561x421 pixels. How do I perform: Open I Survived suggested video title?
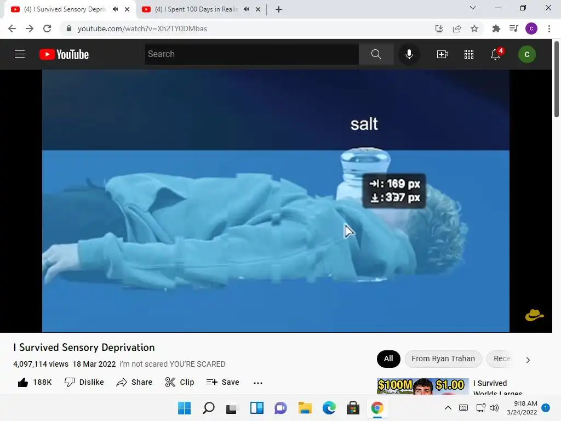pyautogui.click(x=497, y=388)
